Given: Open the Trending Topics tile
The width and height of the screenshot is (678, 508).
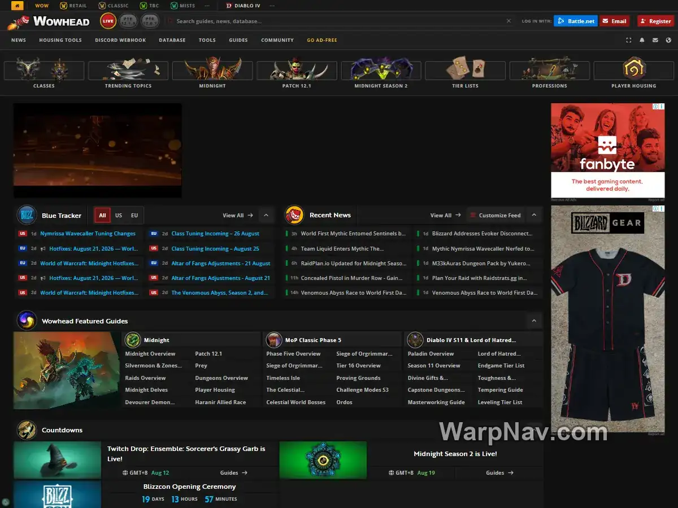Looking at the screenshot, I should (128, 73).
